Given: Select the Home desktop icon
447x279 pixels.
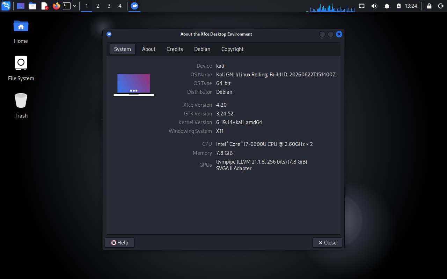Looking at the screenshot, I should point(21,31).
